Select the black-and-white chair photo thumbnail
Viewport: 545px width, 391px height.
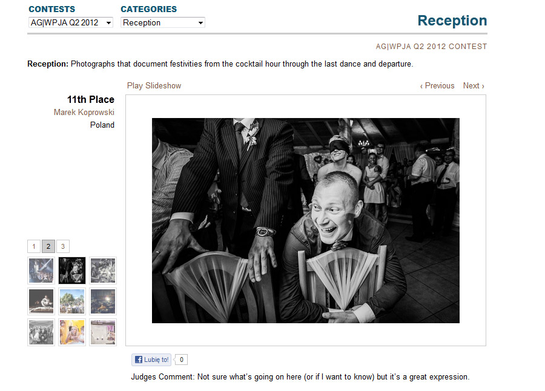point(72,271)
